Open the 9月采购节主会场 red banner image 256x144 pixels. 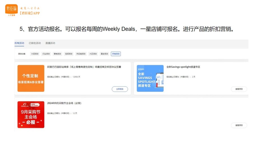click(x=31, y=115)
